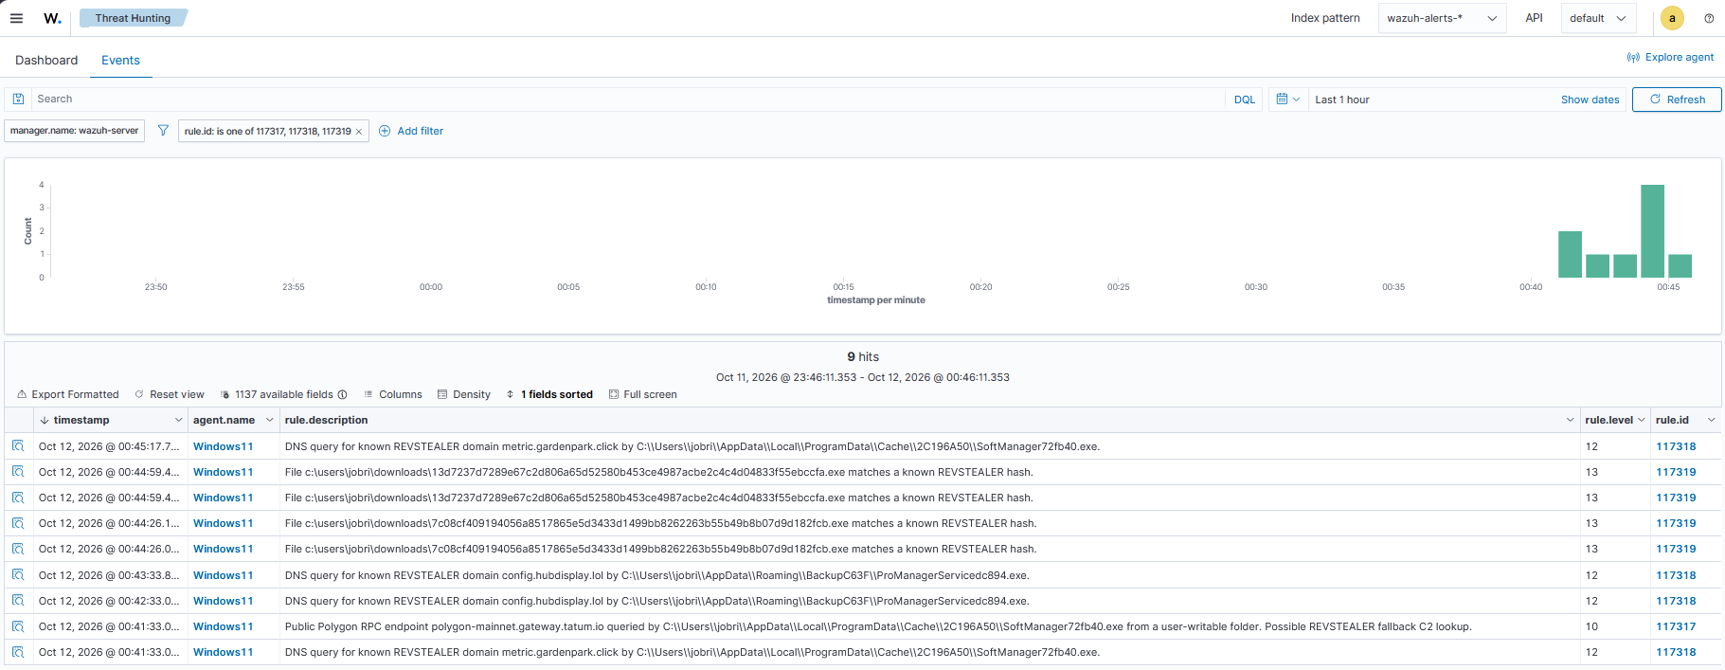Viewport: 1725px width, 670px height.
Task: Inspect document for 00:43:33 event
Action: point(18,575)
